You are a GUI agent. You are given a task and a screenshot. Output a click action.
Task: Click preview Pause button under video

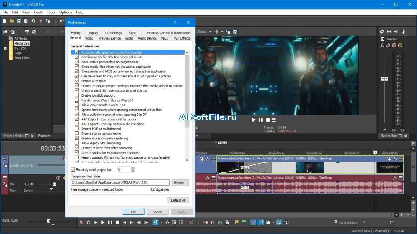(261, 120)
